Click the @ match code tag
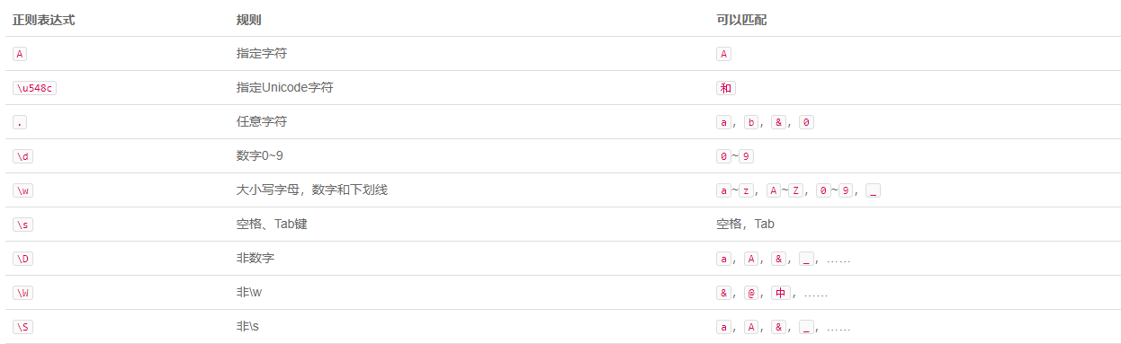 [751, 293]
